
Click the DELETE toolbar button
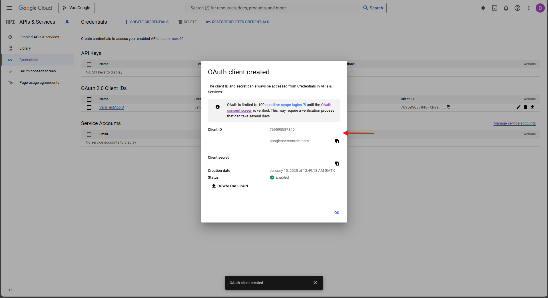(187, 22)
